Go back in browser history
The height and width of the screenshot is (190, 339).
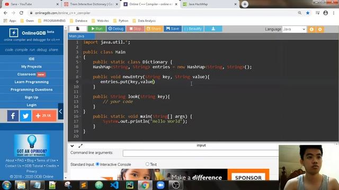coord(5,13)
